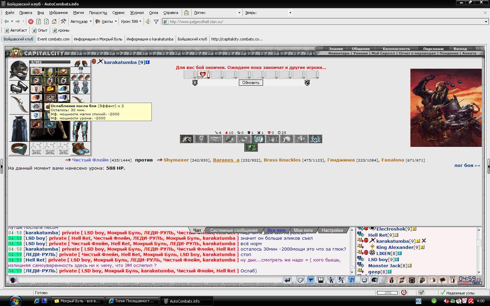The height and width of the screenshot is (306, 490).
Task: Click the red boots equipment slot
Action: click(81, 149)
